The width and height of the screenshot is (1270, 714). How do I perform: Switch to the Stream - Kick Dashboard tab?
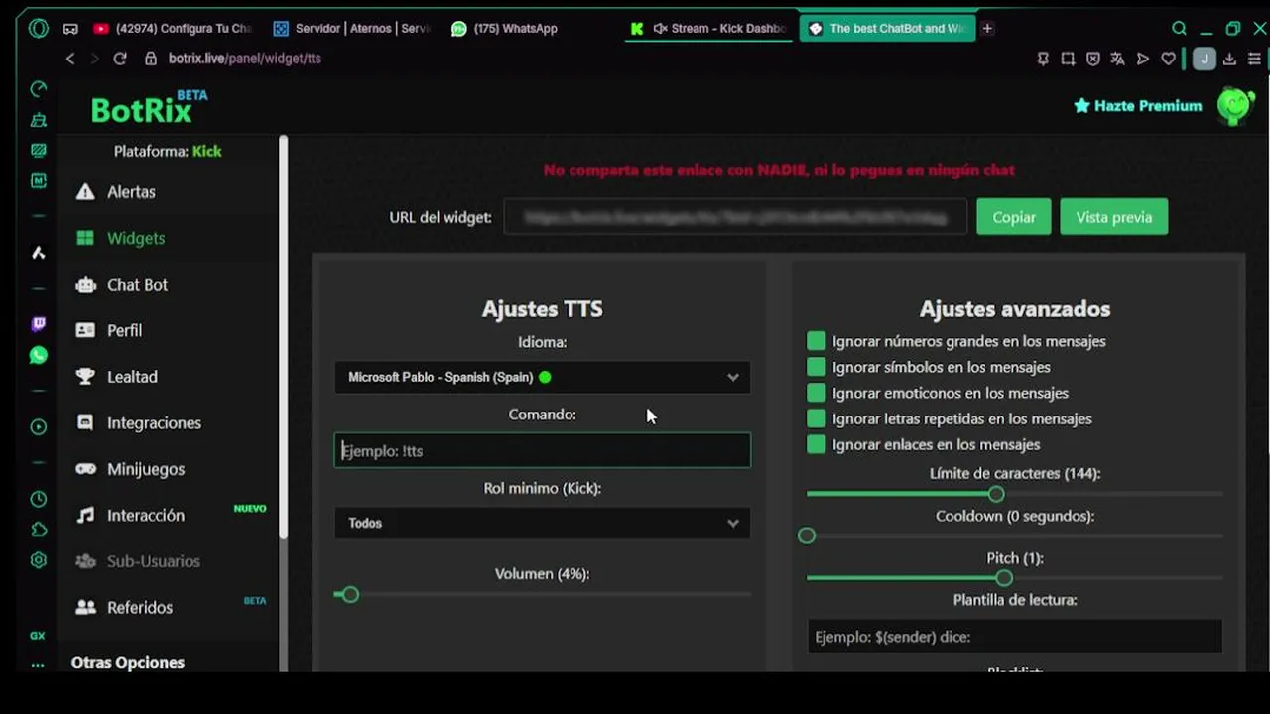(708, 29)
